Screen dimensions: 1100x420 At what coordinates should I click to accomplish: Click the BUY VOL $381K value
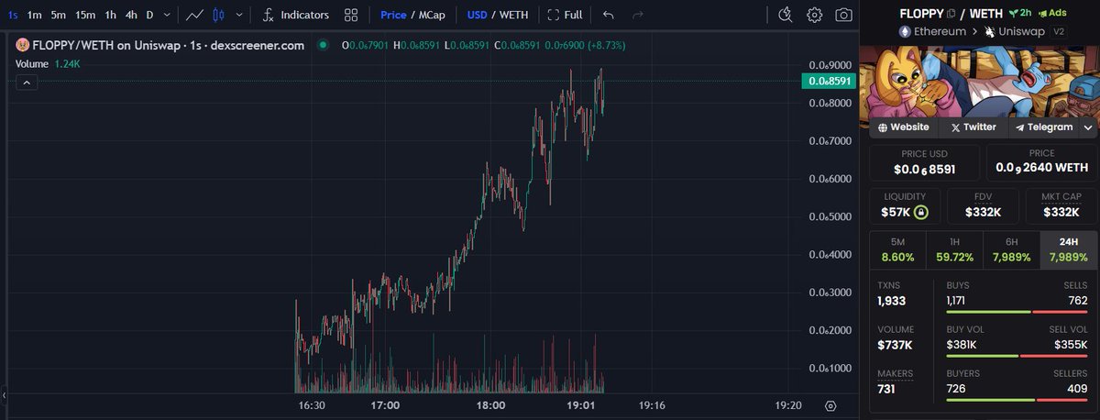tap(962, 345)
